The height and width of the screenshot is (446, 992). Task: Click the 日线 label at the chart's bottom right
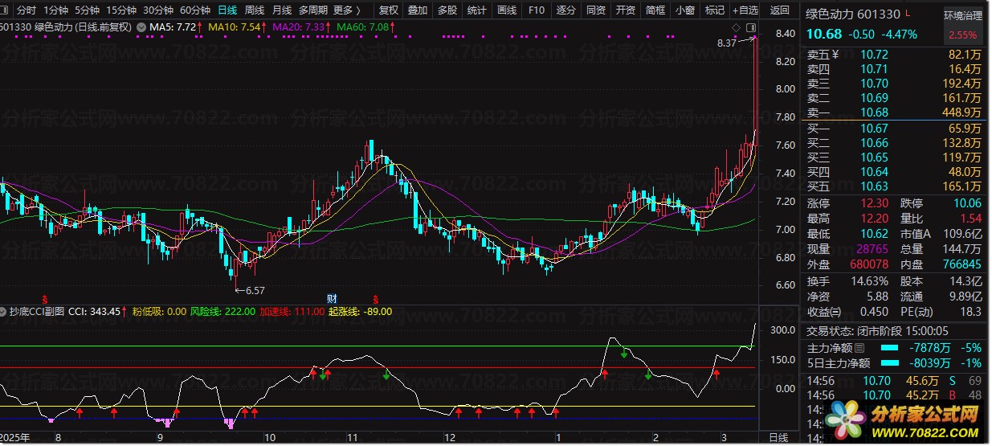point(778,437)
